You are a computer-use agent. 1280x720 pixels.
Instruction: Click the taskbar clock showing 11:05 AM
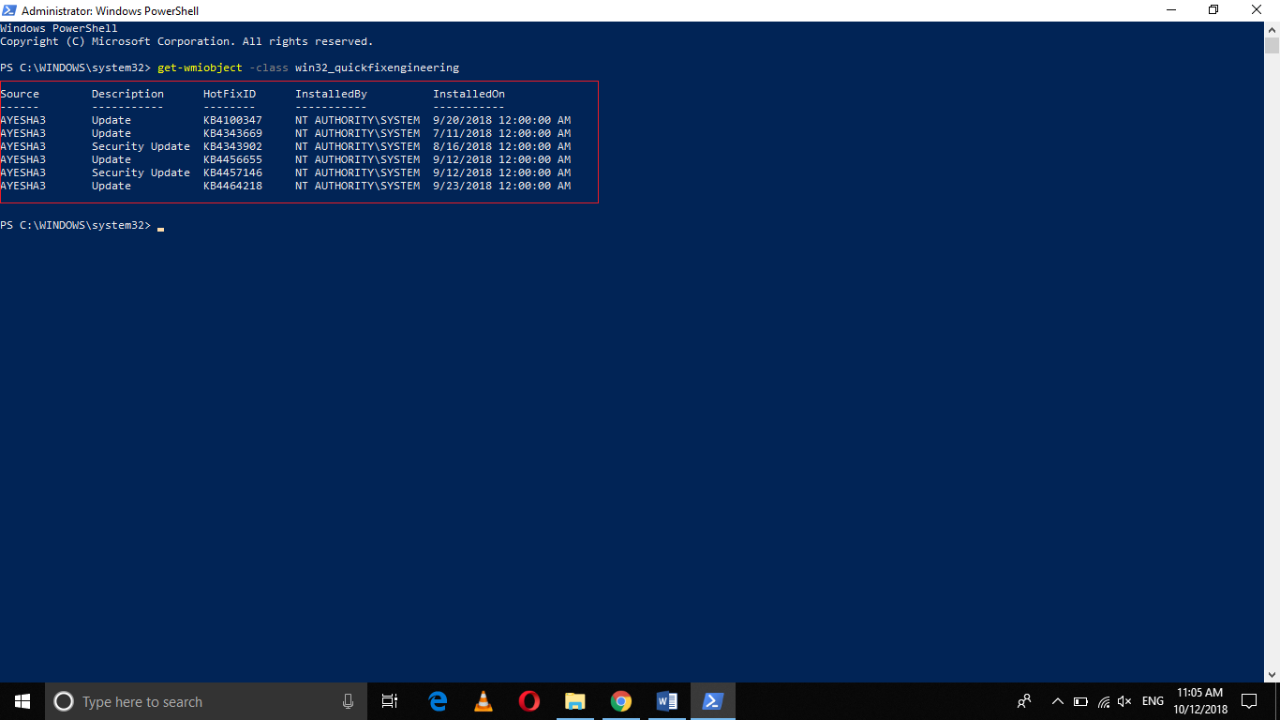pos(1199,701)
